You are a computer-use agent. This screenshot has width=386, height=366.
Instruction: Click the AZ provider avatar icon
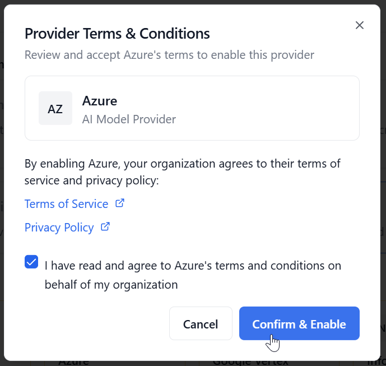coord(55,108)
